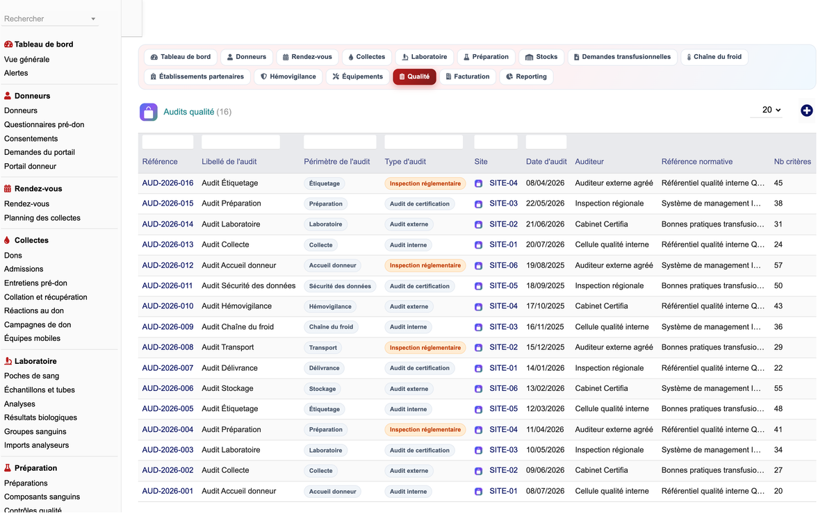Click the Donneurs sidebar person icon
This screenshot has width=834, height=516.
point(8,96)
